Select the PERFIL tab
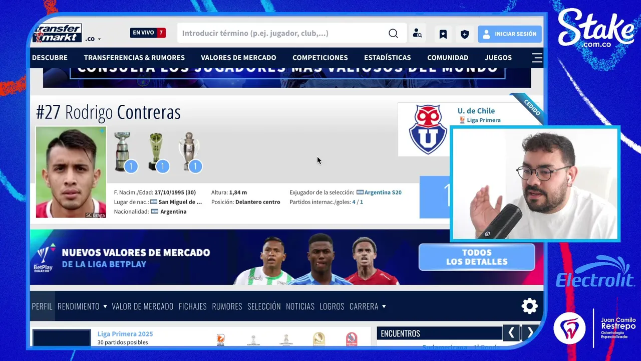 [42, 306]
